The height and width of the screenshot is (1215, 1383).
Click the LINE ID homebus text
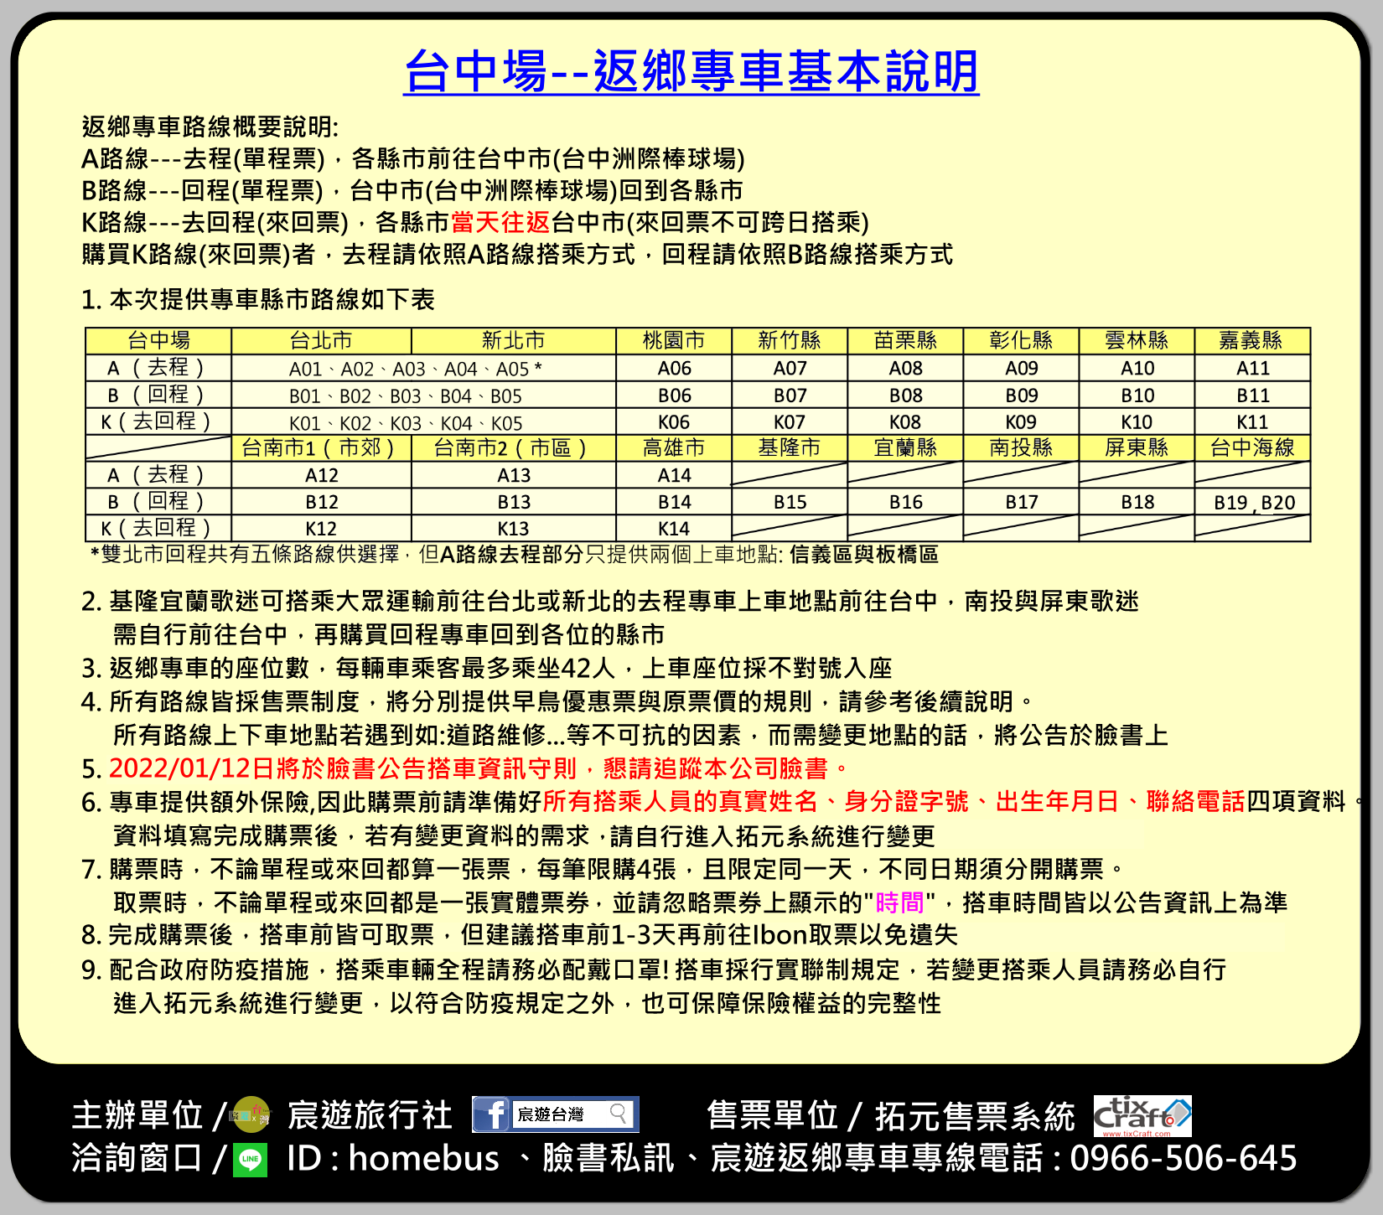coord(423,1158)
